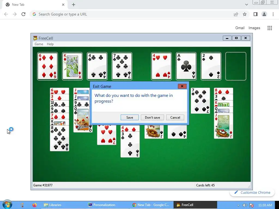The image size is (279, 209).
Task: Click the Game #31977 status text
Action: click(43, 185)
